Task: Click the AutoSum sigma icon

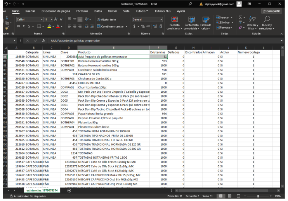Action: click(x=240, y=17)
